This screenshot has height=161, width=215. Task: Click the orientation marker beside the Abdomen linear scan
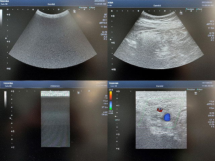78,93
